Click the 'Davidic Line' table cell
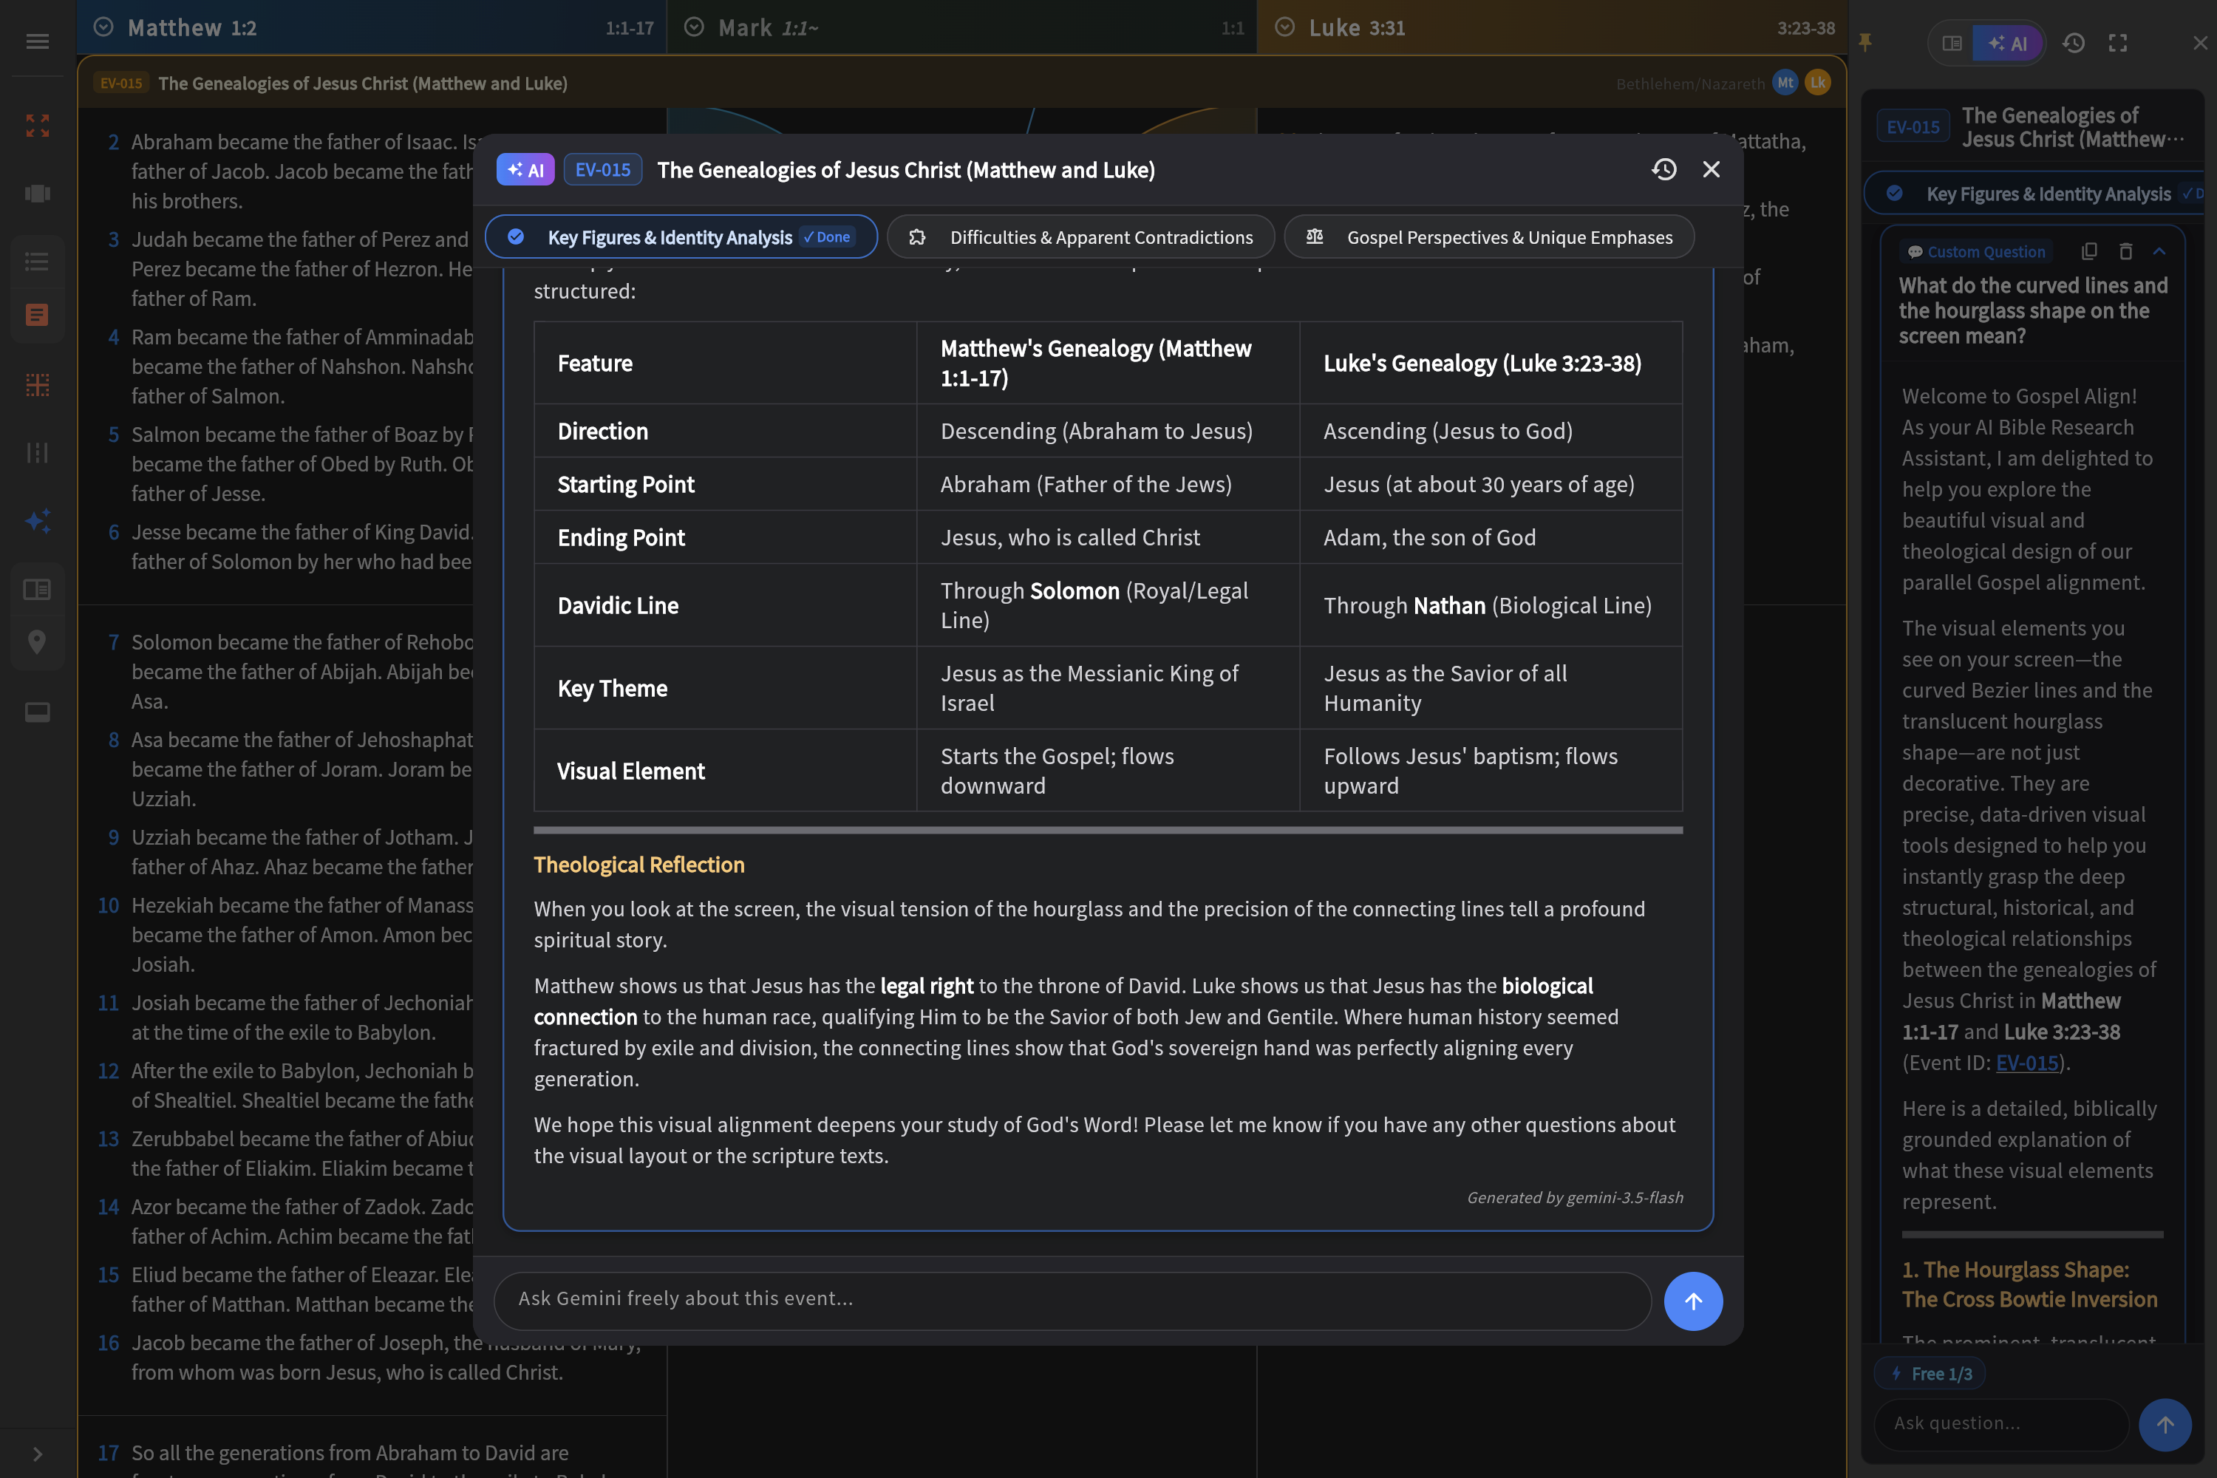2217x1478 pixels. (725, 605)
